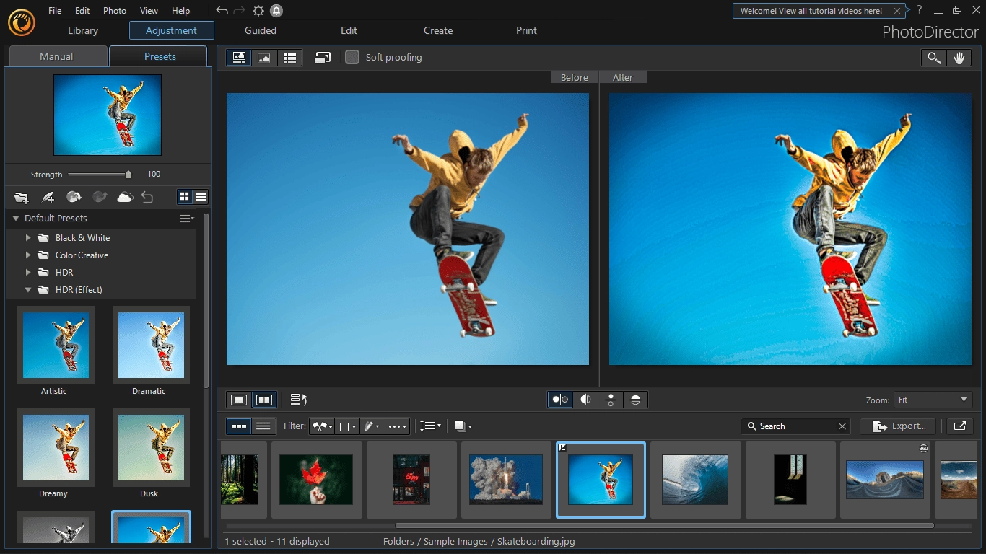Click the new preset folder icon
Screen dimensions: 986x554
coord(22,197)
